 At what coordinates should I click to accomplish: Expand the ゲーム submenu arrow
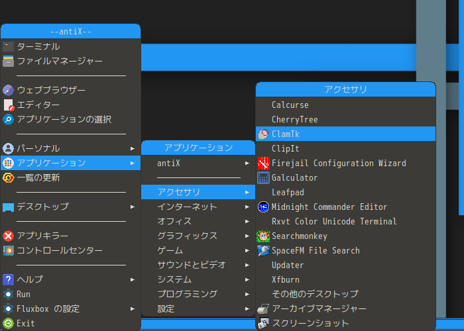coord(247,251)
